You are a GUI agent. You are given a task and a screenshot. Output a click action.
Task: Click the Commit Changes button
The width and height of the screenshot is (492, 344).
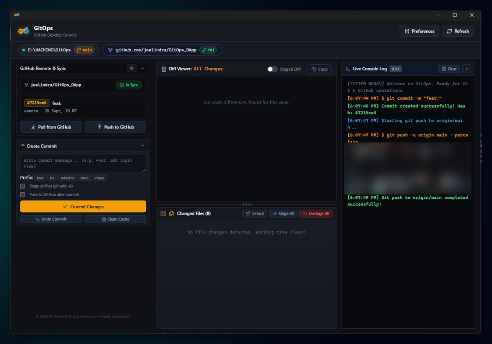(x=83, y=207)
